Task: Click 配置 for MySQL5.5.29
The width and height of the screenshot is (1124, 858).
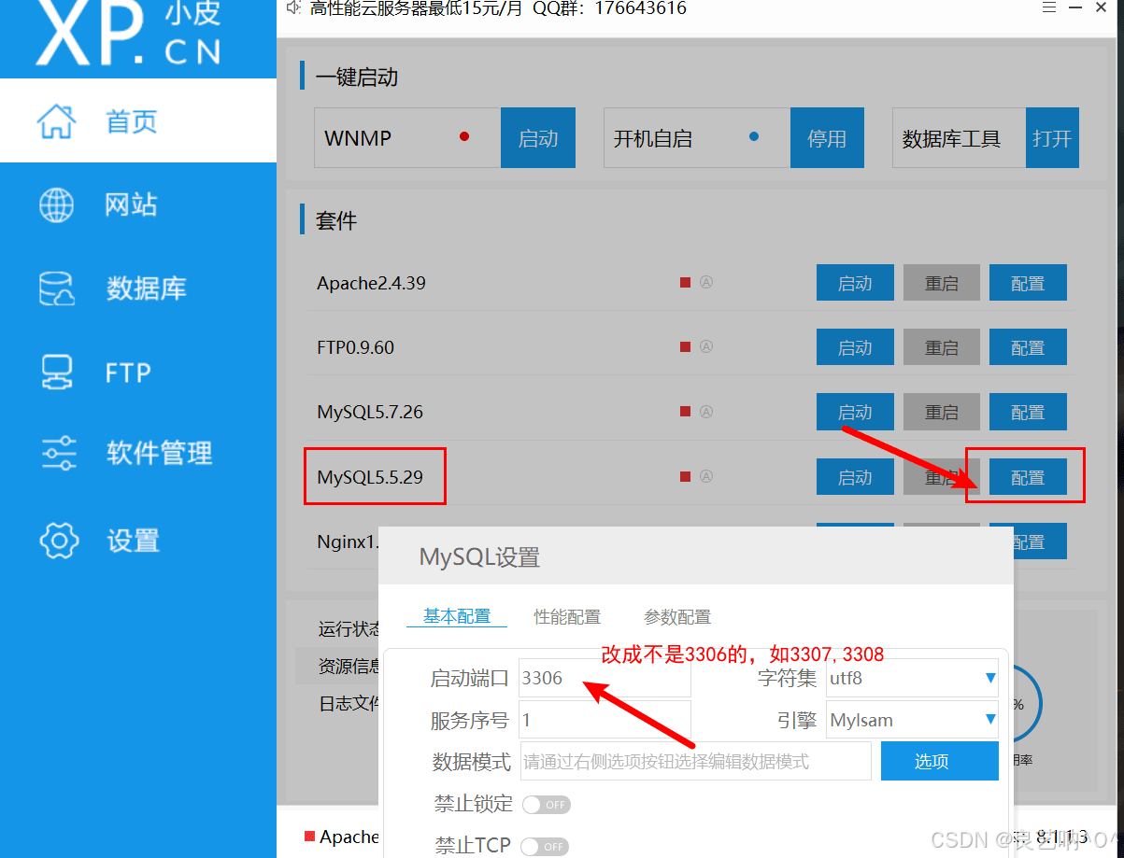Action: [1027, 476]
